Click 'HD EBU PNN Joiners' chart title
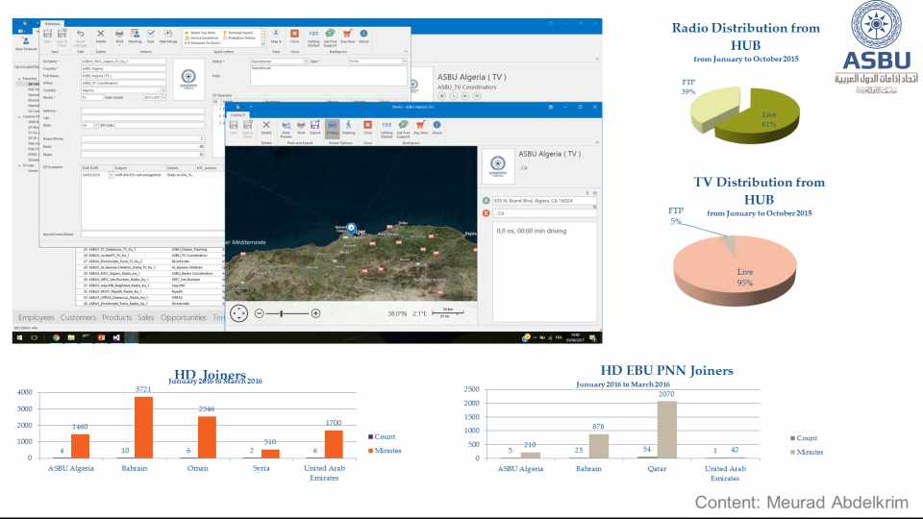923x519 pixels. click(666, 371)
